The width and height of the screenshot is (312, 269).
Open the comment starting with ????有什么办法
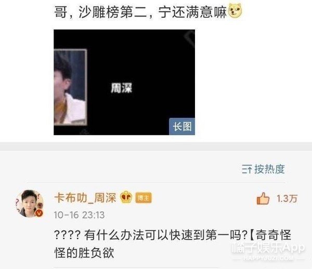[173, 244]
